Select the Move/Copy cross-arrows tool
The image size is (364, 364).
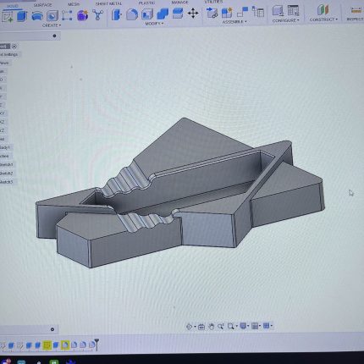pyautogui.click(x=193, y=13)
